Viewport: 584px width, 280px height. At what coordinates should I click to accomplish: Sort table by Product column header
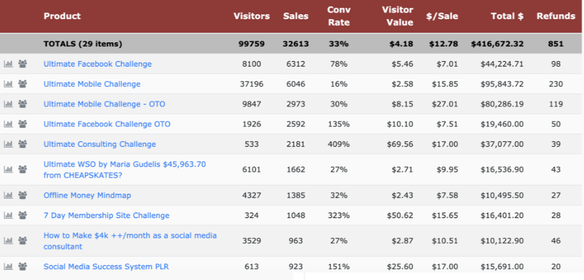62,17
